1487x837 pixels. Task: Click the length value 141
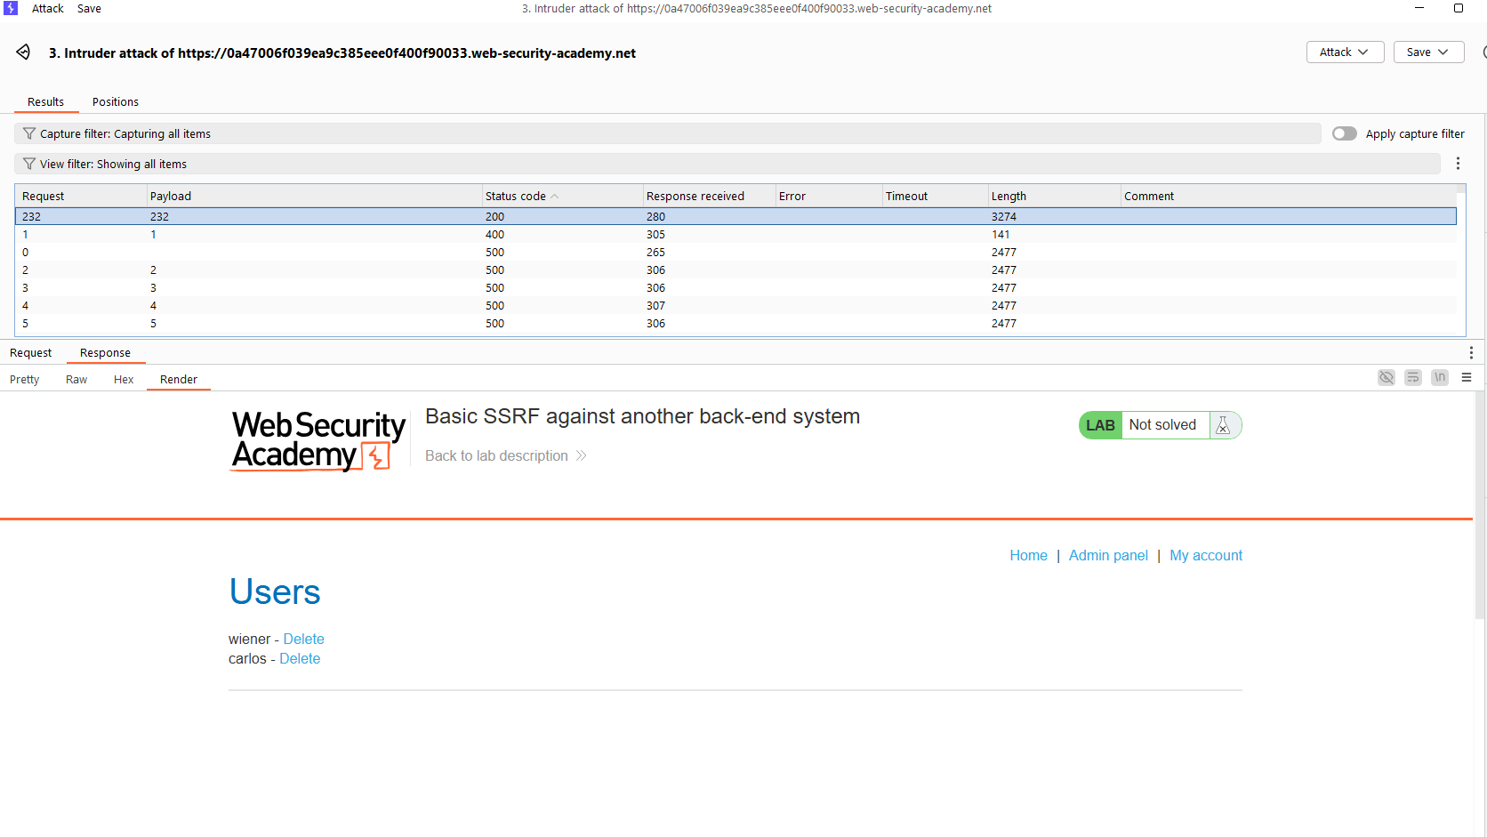click(x=1001, y=234)
